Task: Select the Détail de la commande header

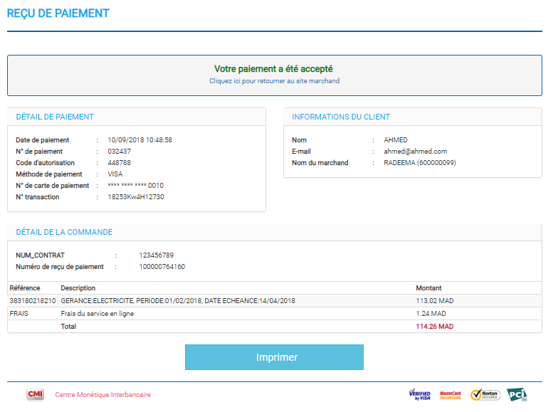Action: (x=64, y=232)
